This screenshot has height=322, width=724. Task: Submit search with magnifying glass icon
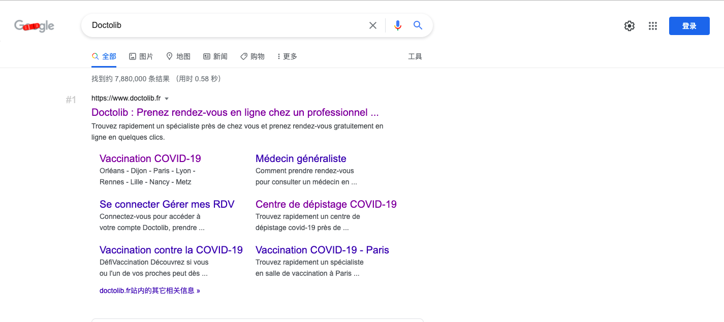418,25
